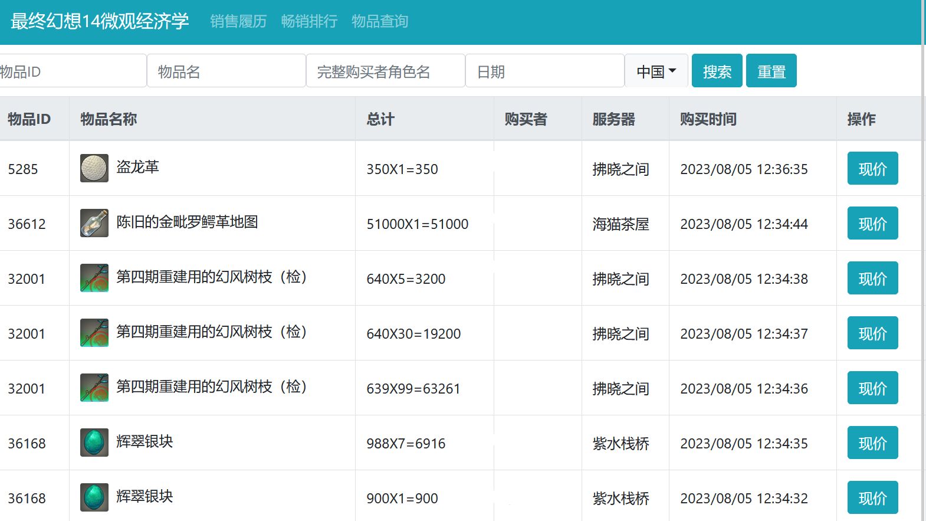Click the 搜索 button

717,71
